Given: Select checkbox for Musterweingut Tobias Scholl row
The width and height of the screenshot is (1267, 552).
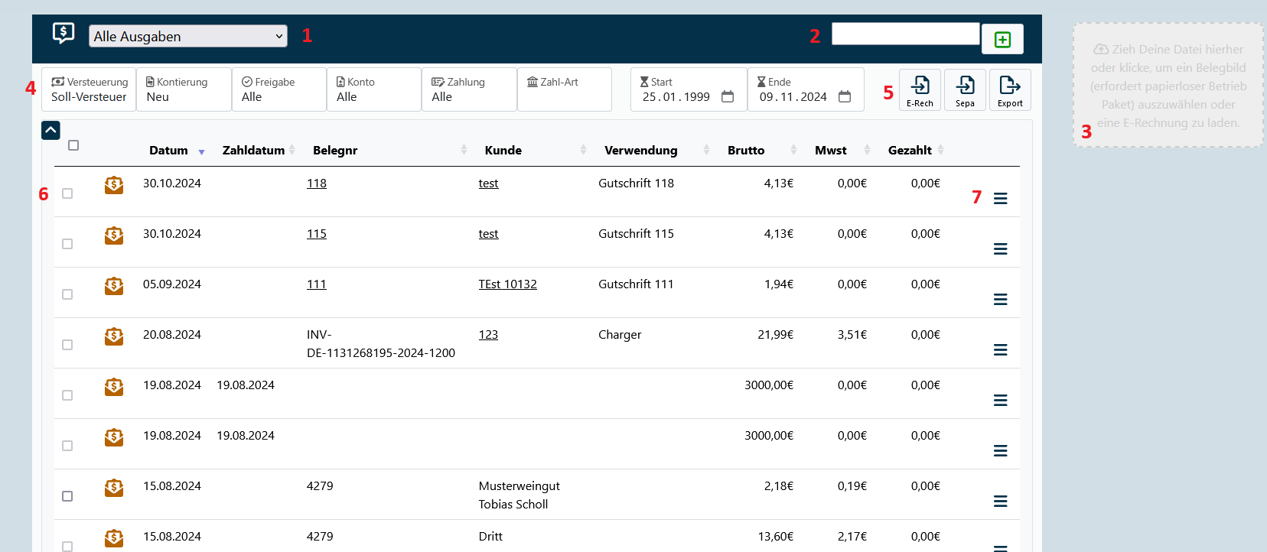Looking at the screenshot, I should click(67, 496).
